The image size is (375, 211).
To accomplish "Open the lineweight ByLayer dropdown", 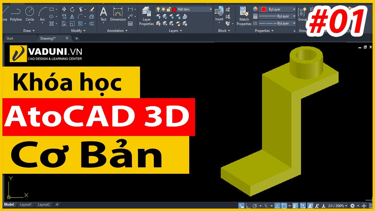I will click(277, 16).
